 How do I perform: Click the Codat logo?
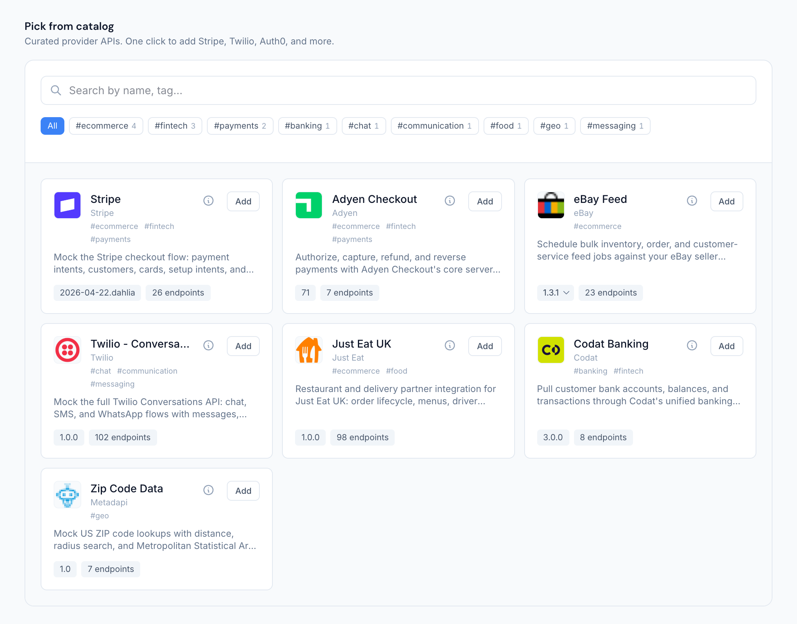point(551,350)
